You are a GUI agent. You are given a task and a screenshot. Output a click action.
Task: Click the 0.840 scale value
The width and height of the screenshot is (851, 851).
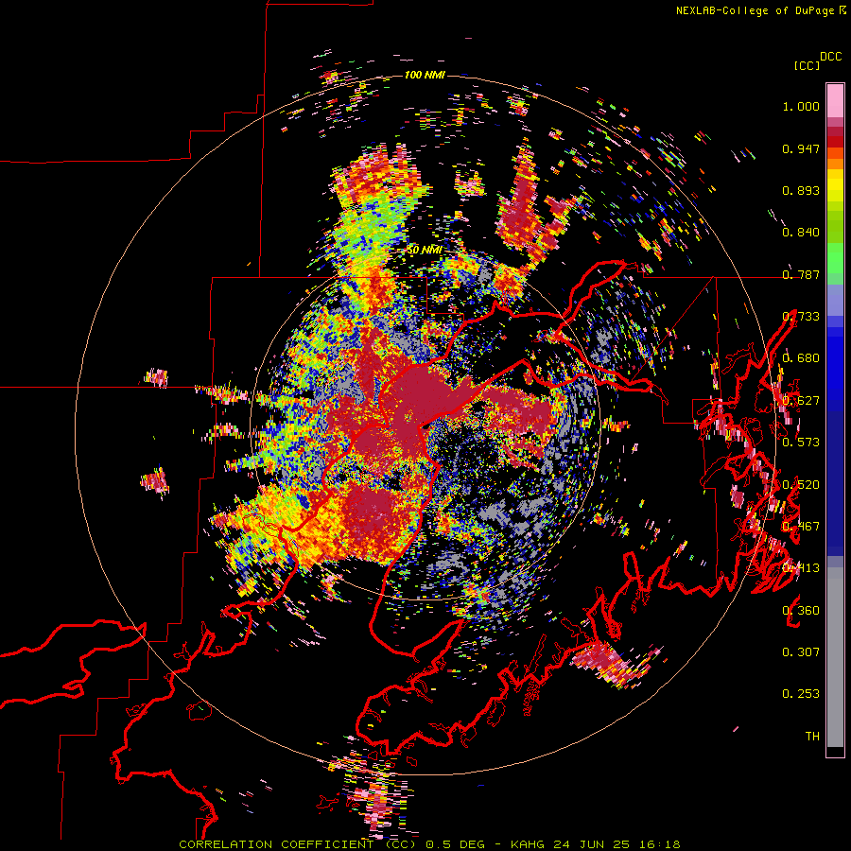801,233
